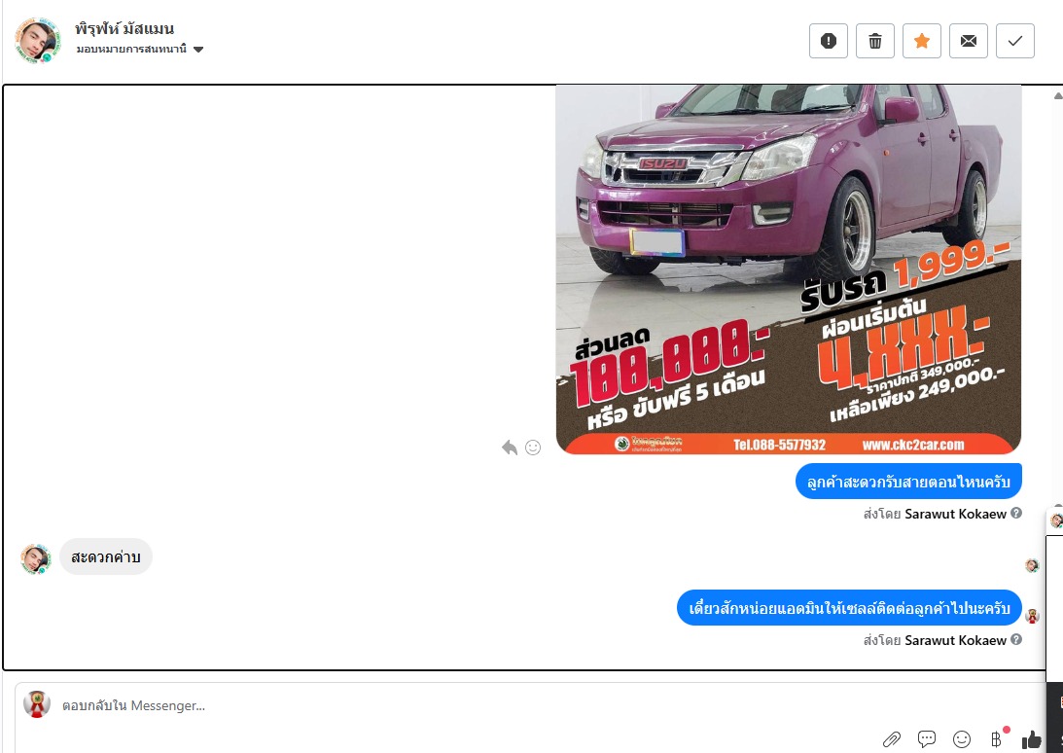Image resolution: width=1063 pixels, height=753 pixels.
Task: Select the last blue outgoing message
Action: pyautogui.click(x=849, y=608)
